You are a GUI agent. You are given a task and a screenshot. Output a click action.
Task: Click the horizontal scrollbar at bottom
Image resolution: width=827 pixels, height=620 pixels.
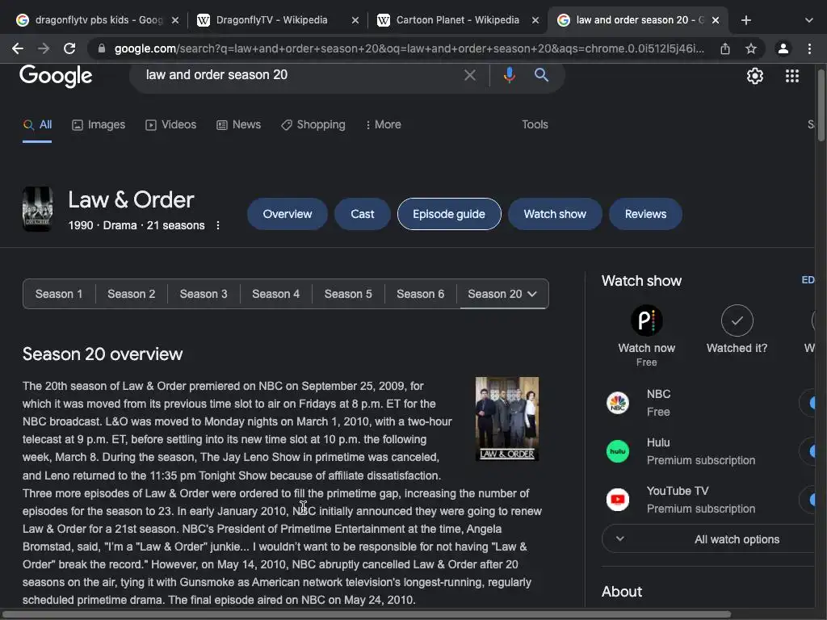click(x=366, y=614)
